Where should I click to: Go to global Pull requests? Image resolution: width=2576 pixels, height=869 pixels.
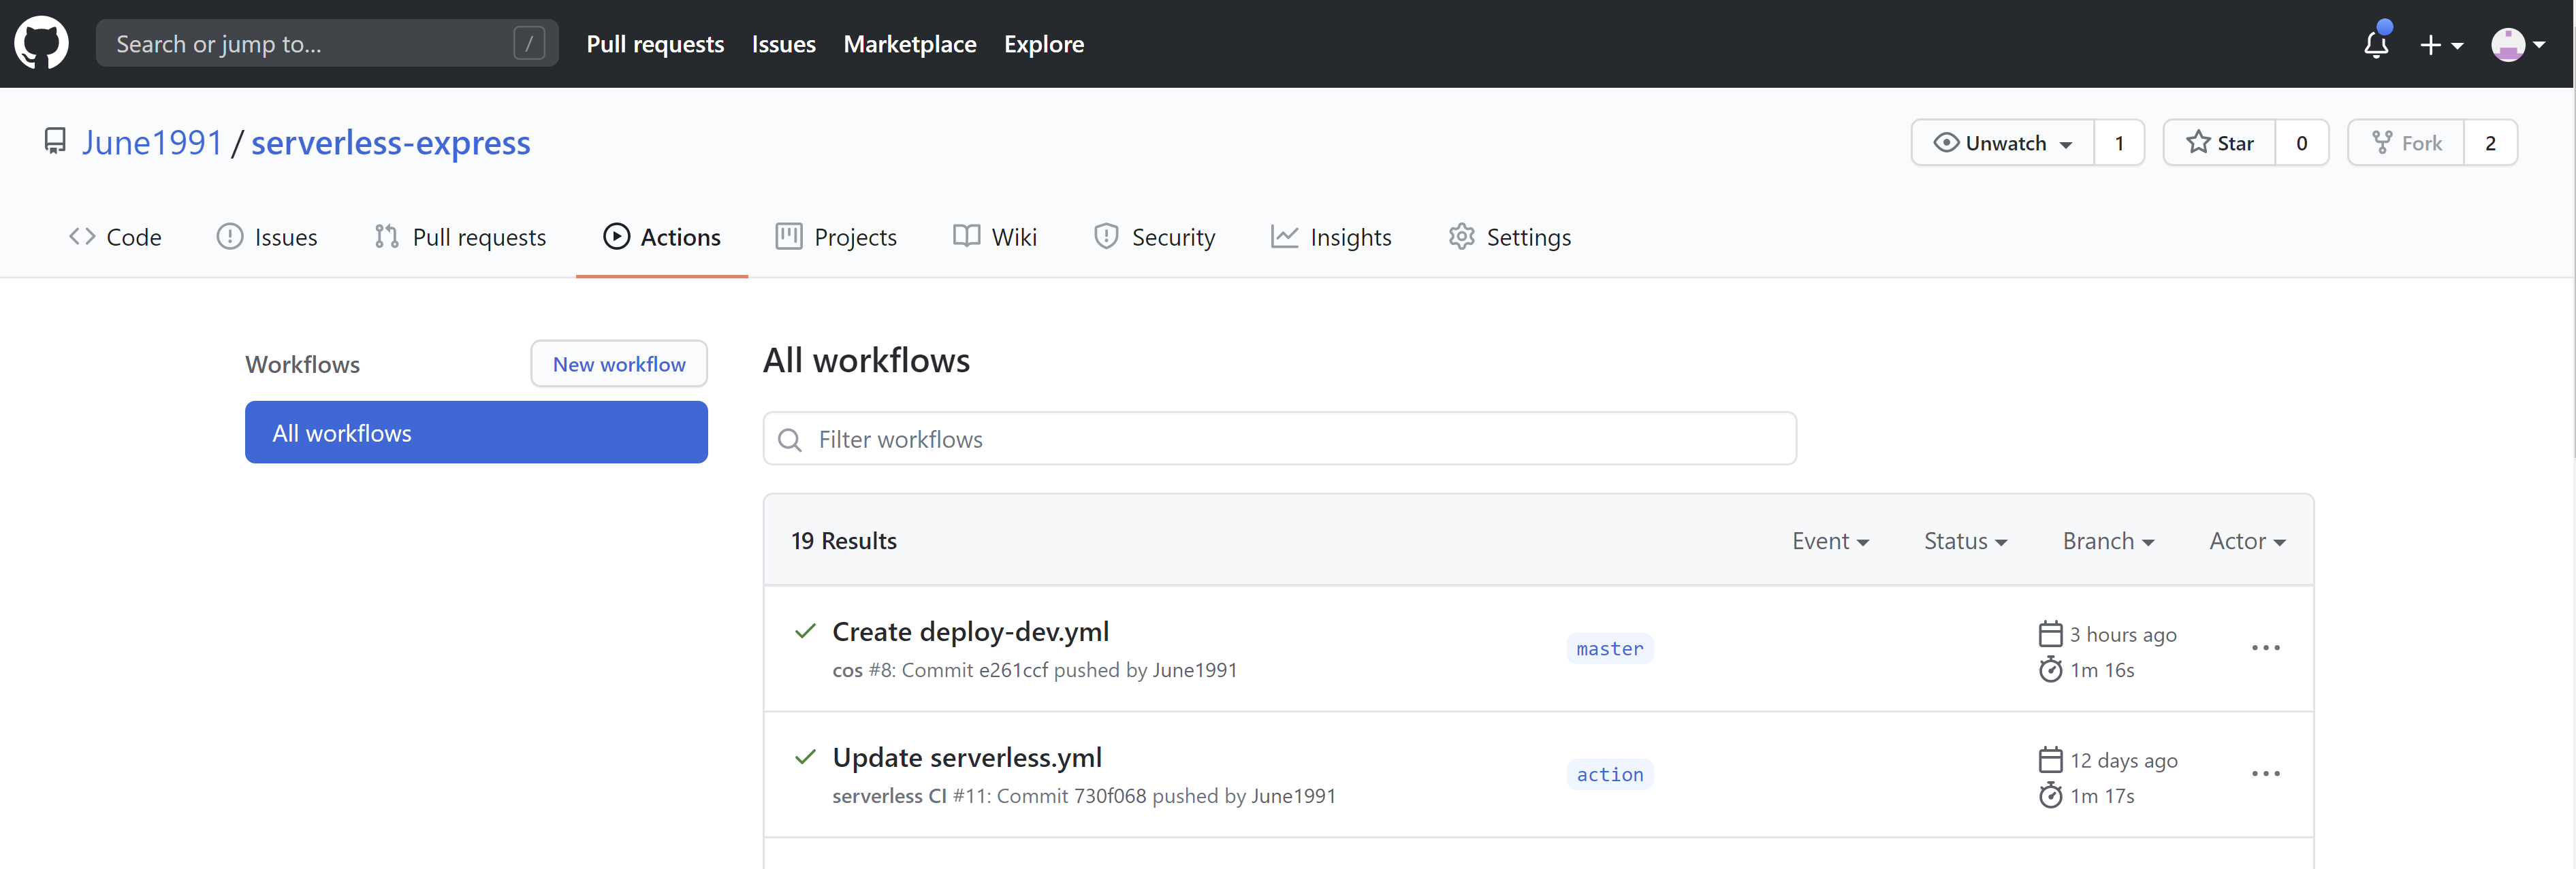pos(655,44)
